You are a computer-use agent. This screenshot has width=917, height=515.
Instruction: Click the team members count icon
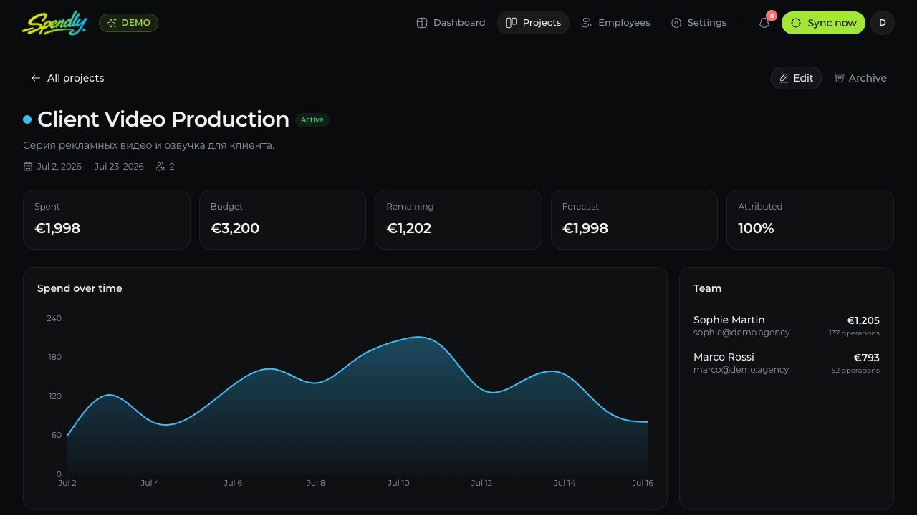point(160,166)
